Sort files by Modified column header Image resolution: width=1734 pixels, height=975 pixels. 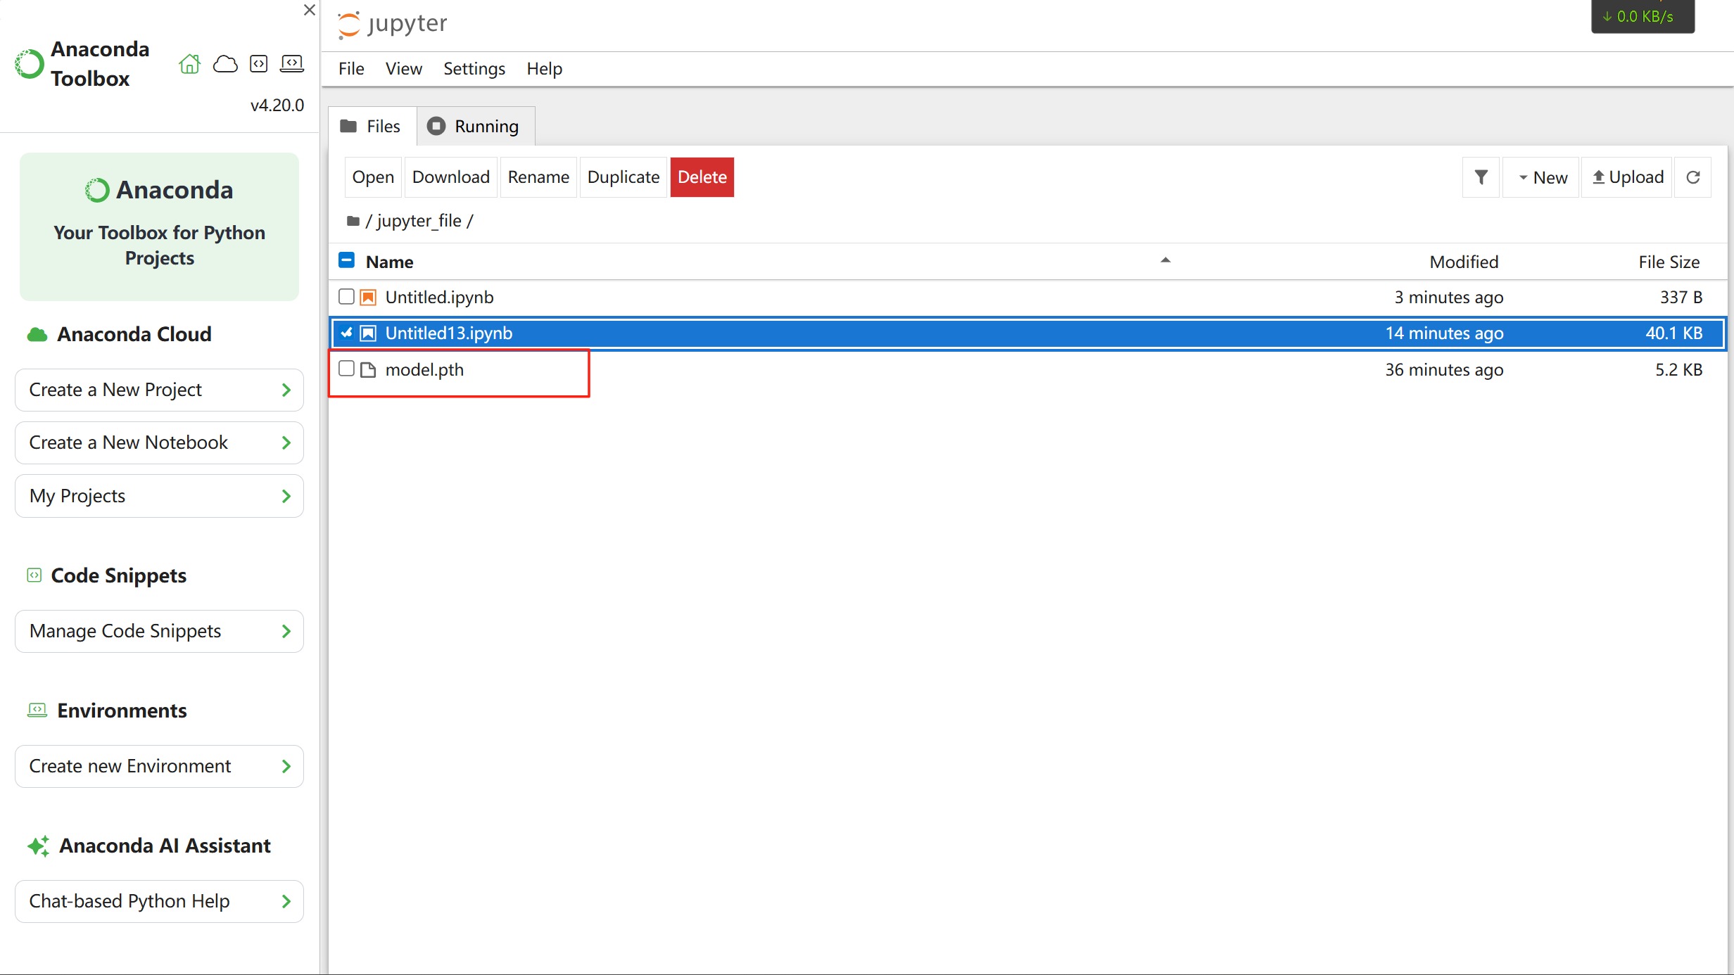1463,262
